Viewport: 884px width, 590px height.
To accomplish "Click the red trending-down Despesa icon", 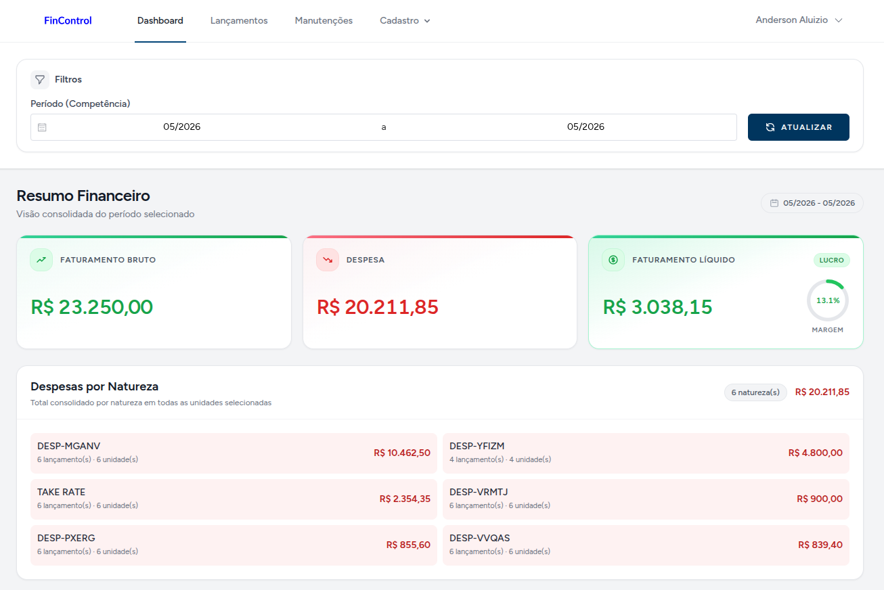I will tap(328, 260).
